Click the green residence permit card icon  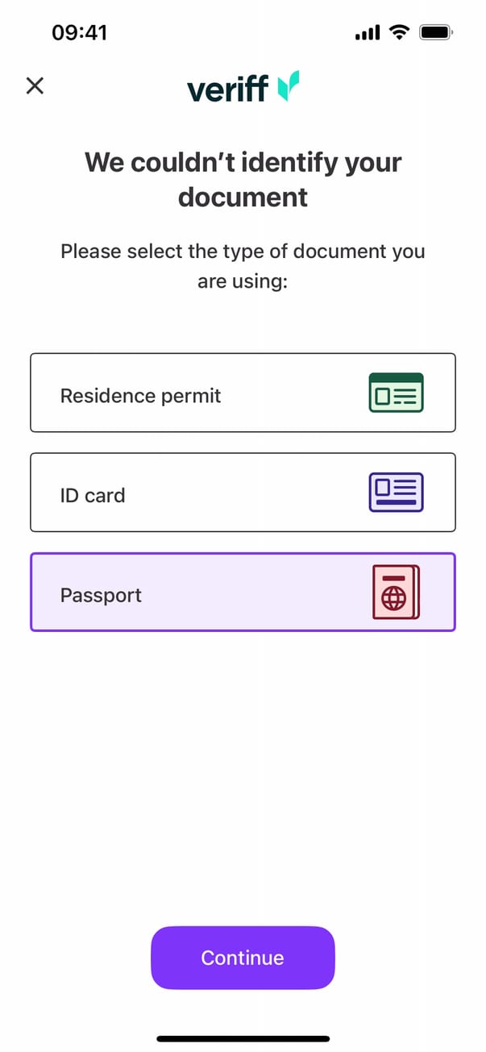pyautogui.click(x=396, y=393)
